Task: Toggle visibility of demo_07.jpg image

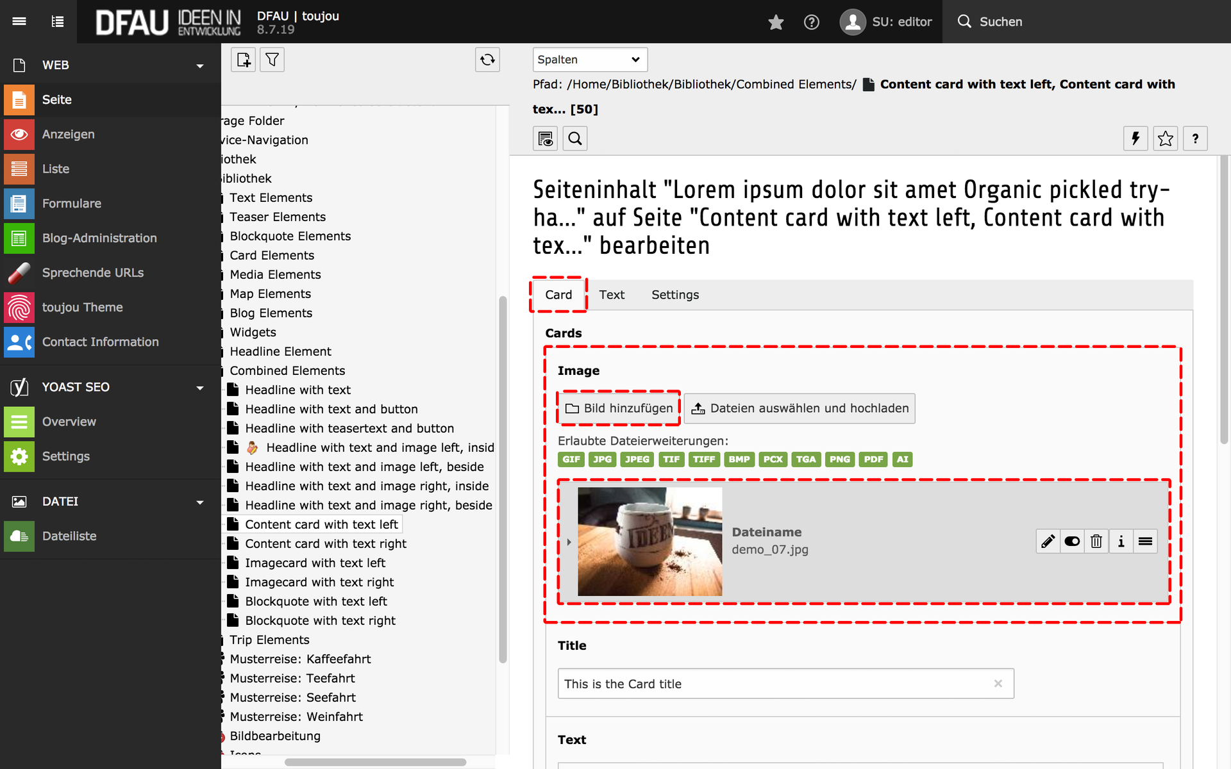Action: 1072,542
